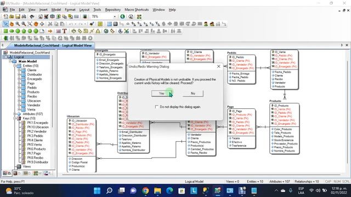The height and width of the screenshot is (197, 351).
Task: Select Venta entity in the tree
Action: pyautogui.click(x=31, y=109)
